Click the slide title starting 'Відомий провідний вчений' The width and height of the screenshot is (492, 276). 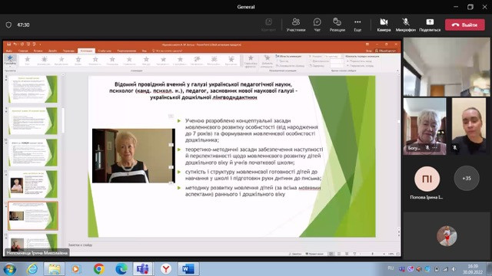coord(203,90)
